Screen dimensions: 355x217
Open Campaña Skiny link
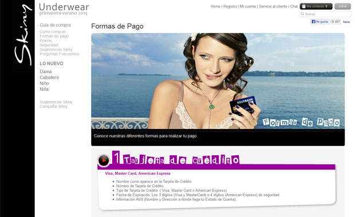point(53,106)
